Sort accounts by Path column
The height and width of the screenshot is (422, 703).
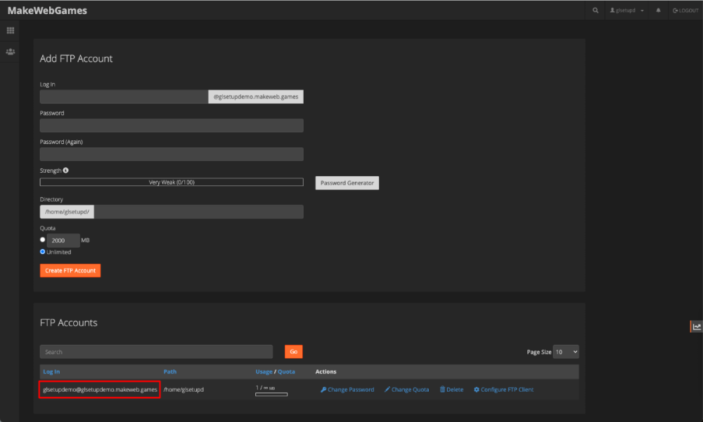pyautogui.click(x=170, y=371)
